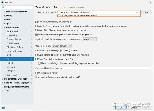Viewport: 154px width, 111px height.
Task: Close the Settings dialog window
Action: [150, 2]
